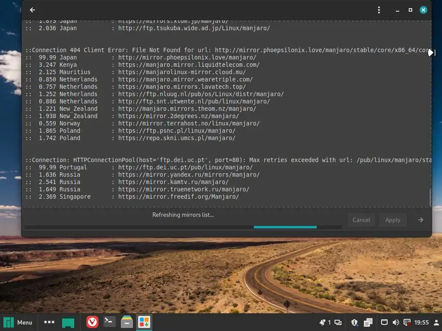Select the Mauritius cloud.mu mirror line

[136, 72]
